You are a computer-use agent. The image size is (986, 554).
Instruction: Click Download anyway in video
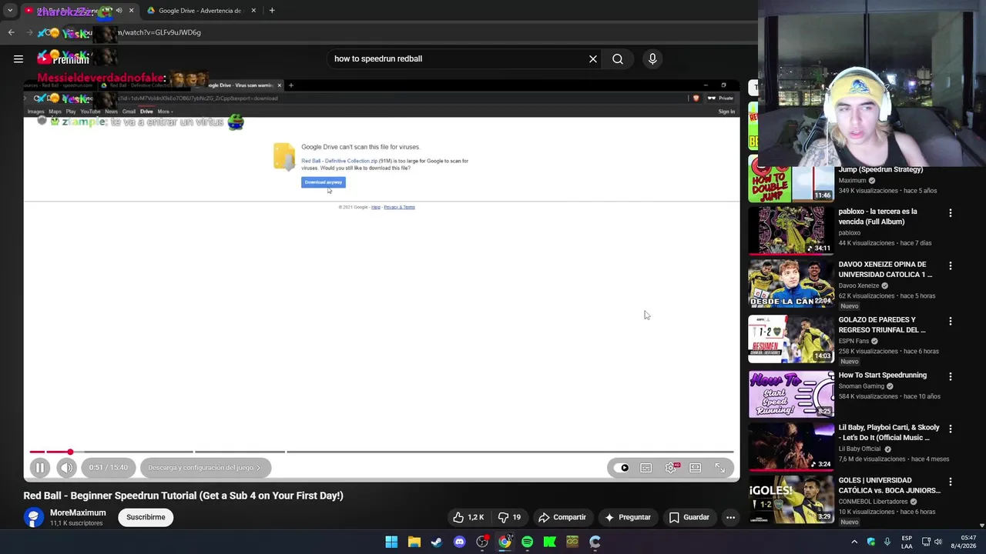pyautogui.click(x=324, y=182)
